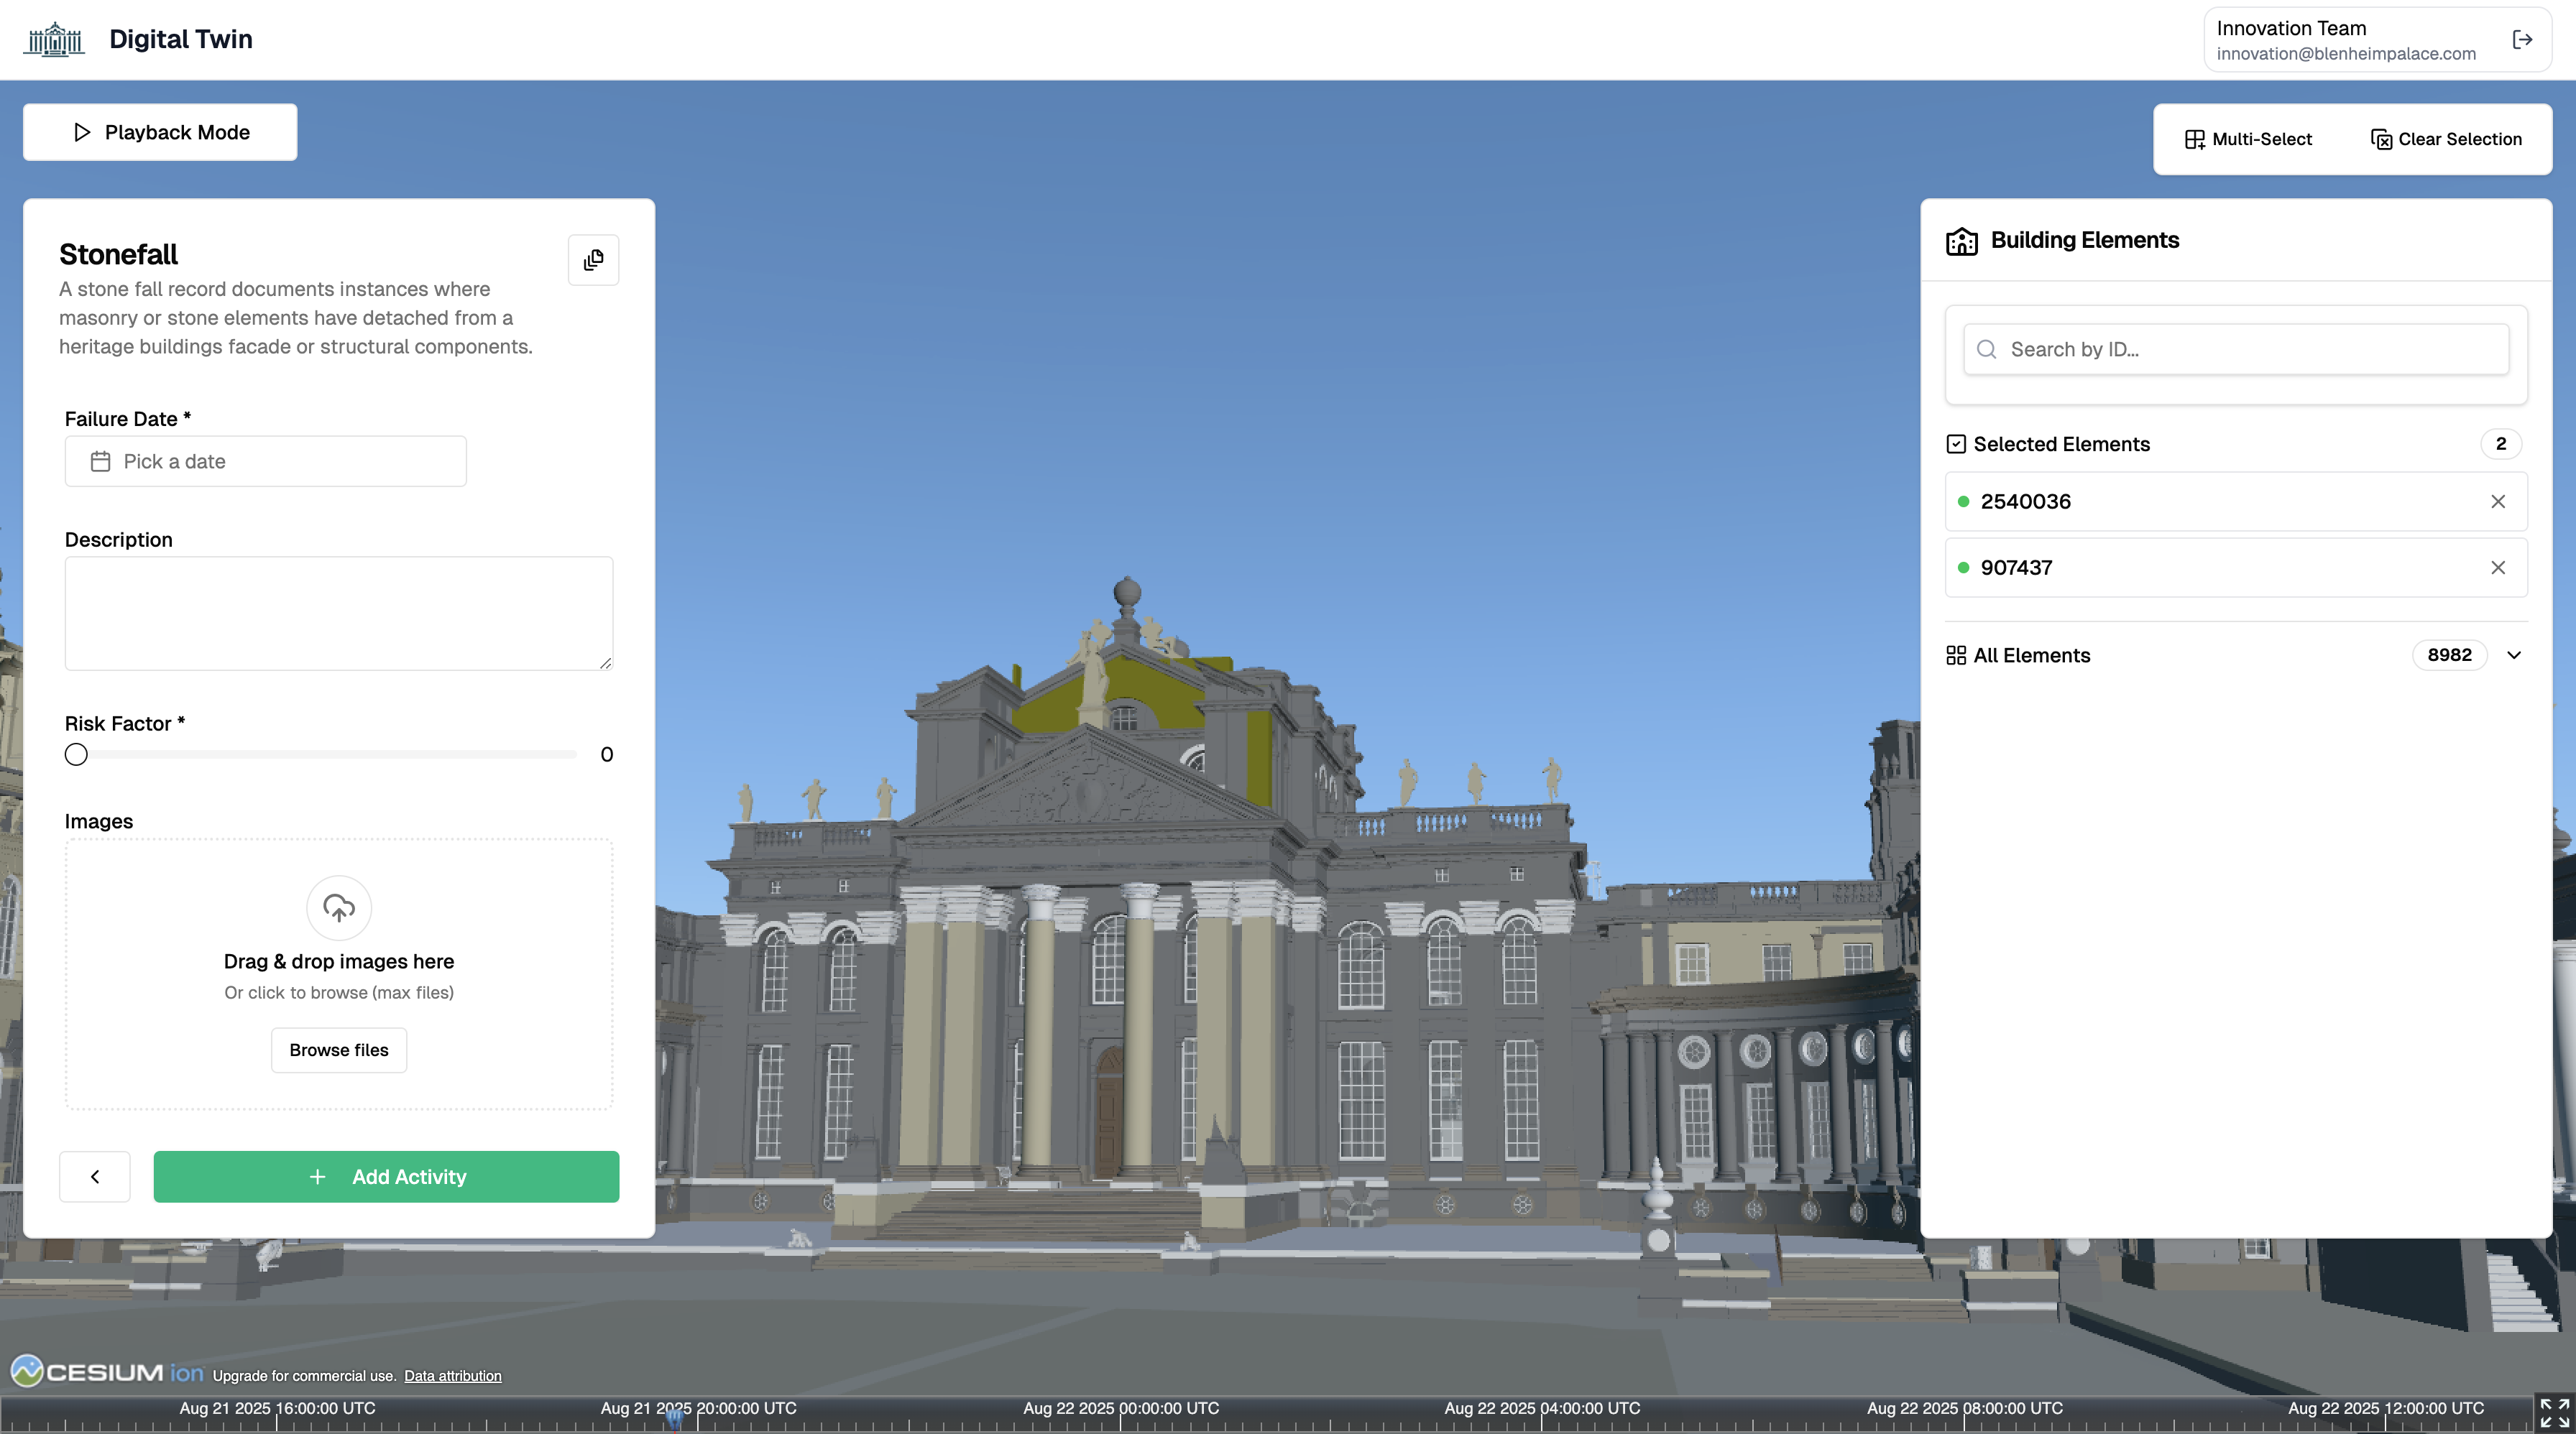
Task: Click the fullscreen icon in the bottom corner
Action: (2554, 1412)
